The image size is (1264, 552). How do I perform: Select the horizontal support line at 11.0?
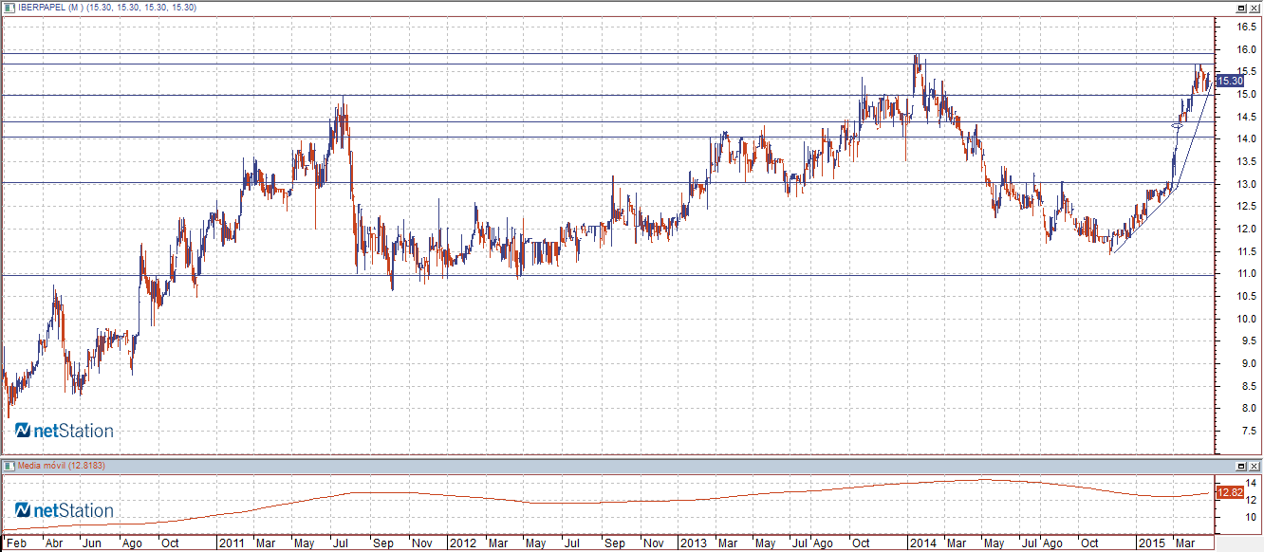click(569, 275)
